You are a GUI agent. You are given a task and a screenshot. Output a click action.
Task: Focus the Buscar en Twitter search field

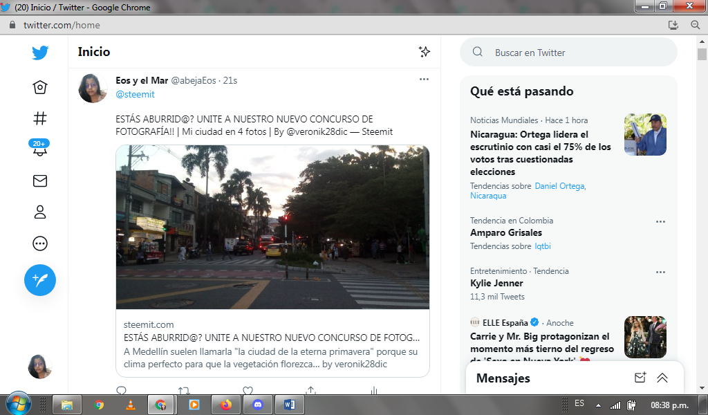pos(568,53)
